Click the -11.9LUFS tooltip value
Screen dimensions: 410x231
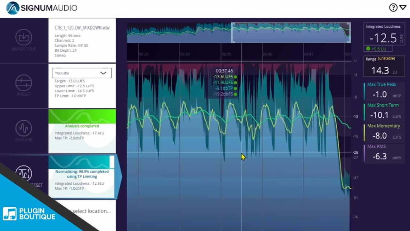pyautogui.click(x=223, y=82)
